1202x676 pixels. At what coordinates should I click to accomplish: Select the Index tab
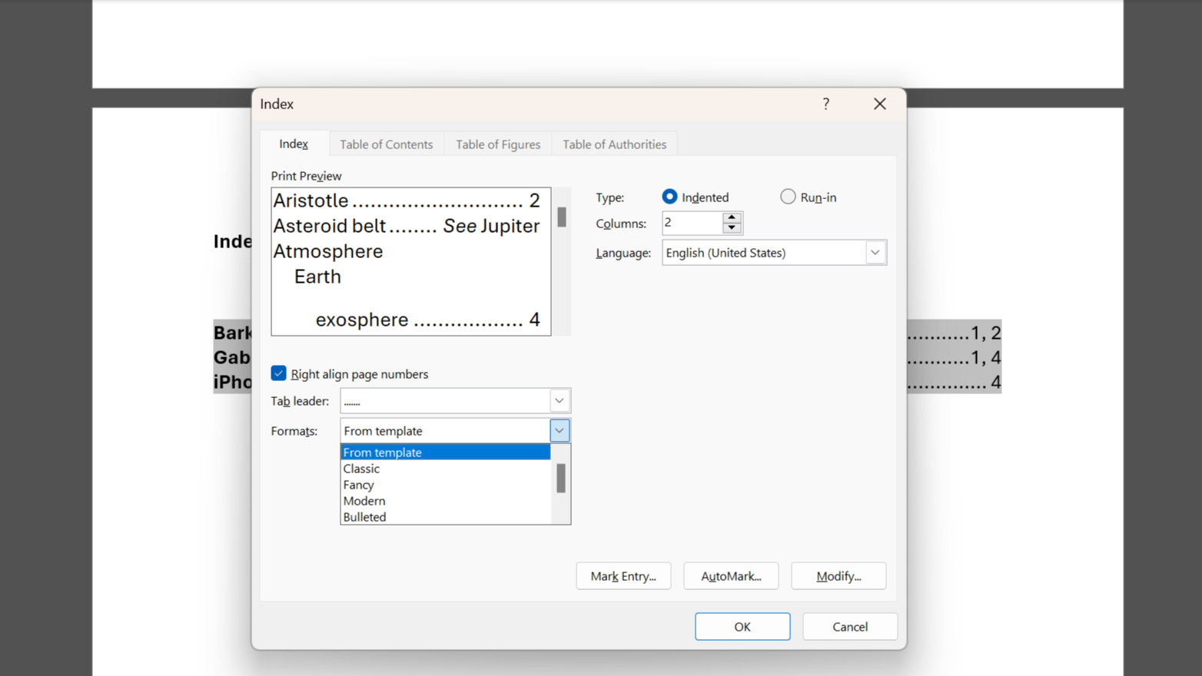tap(294, 144)
